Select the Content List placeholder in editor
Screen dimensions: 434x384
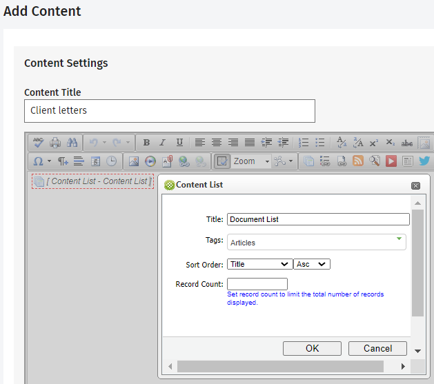tap(92, 181)
